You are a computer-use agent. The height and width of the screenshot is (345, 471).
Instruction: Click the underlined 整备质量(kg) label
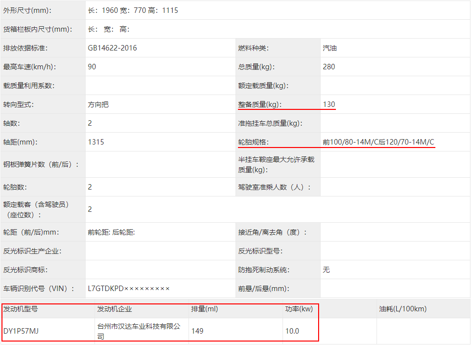click(x=259, y=104)
